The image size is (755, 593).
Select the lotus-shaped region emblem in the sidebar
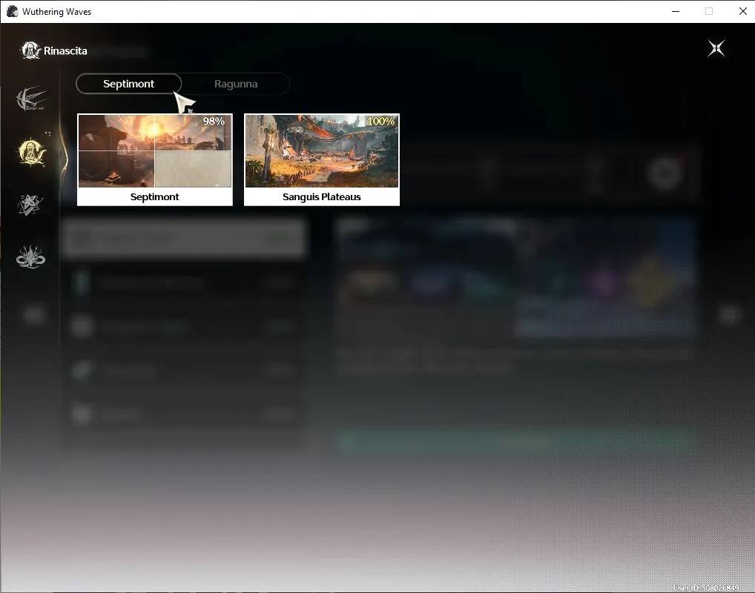tap(30, 257)
